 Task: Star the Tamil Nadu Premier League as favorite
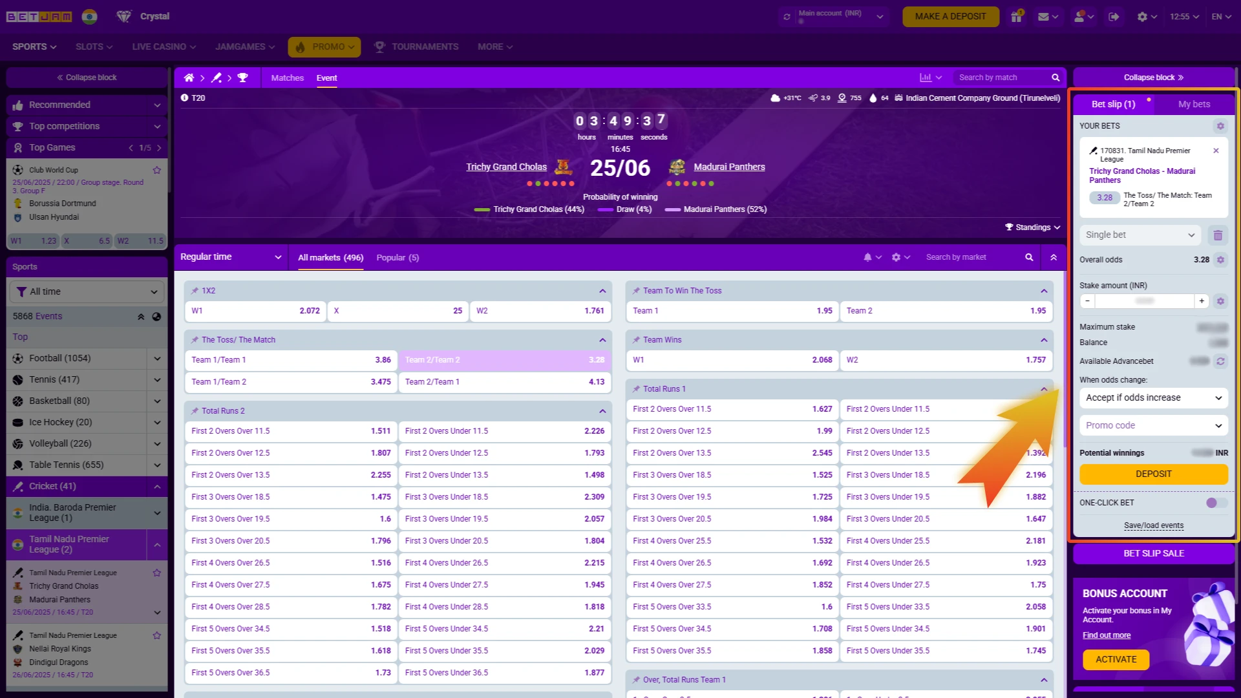pyautogui.click(x=156, y=573)
